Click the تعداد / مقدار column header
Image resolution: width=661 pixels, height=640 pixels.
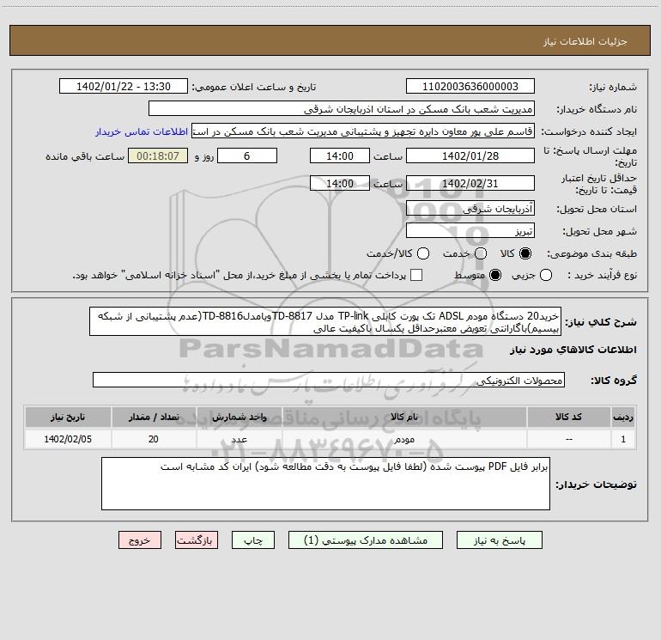point(154,418)
